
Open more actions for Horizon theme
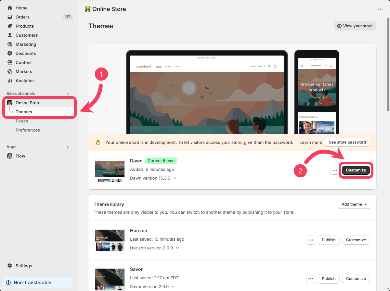click(x=311, y=240)
